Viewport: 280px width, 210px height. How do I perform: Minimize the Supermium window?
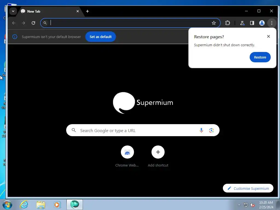tap(246, 11)
